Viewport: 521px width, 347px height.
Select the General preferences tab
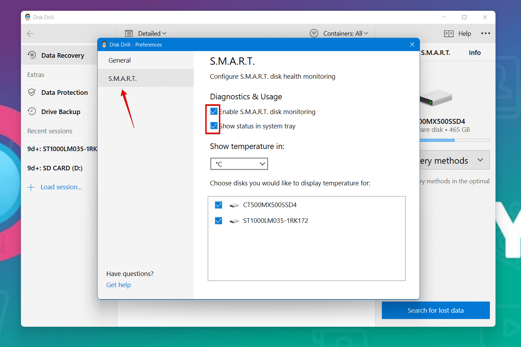coord(145,60)
